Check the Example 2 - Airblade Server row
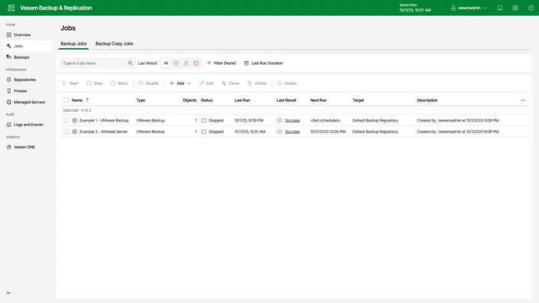 (66, 132)
